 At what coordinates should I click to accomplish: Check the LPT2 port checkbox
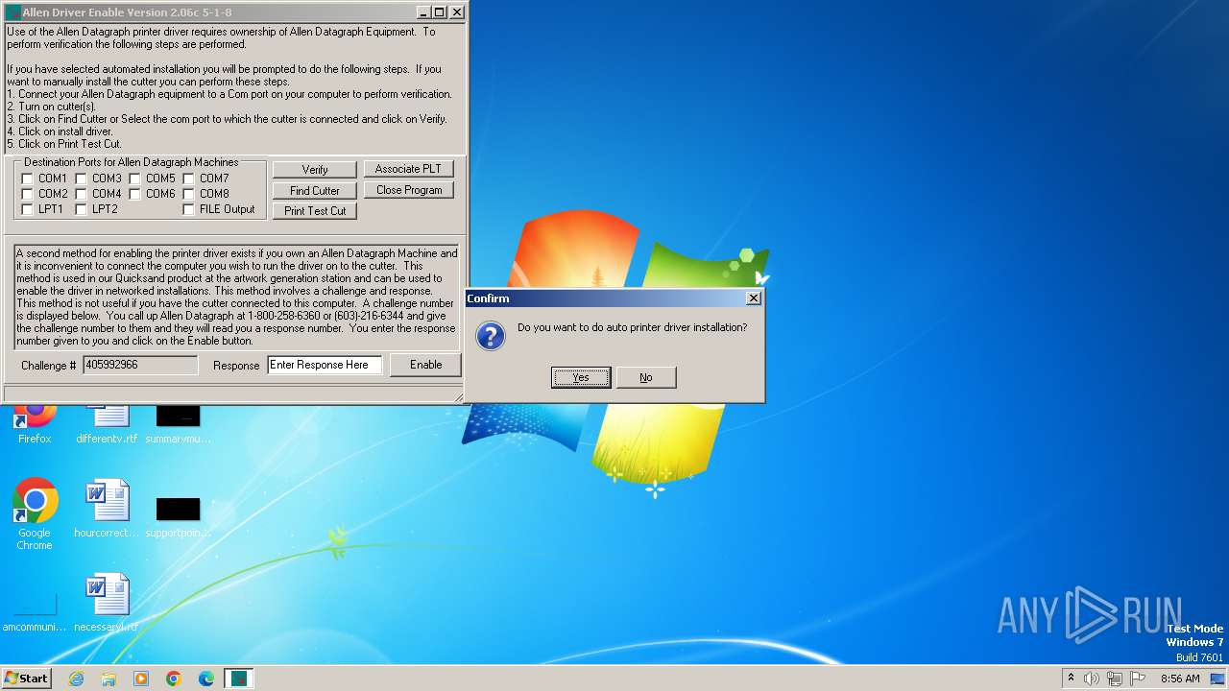tap(81, 209)
